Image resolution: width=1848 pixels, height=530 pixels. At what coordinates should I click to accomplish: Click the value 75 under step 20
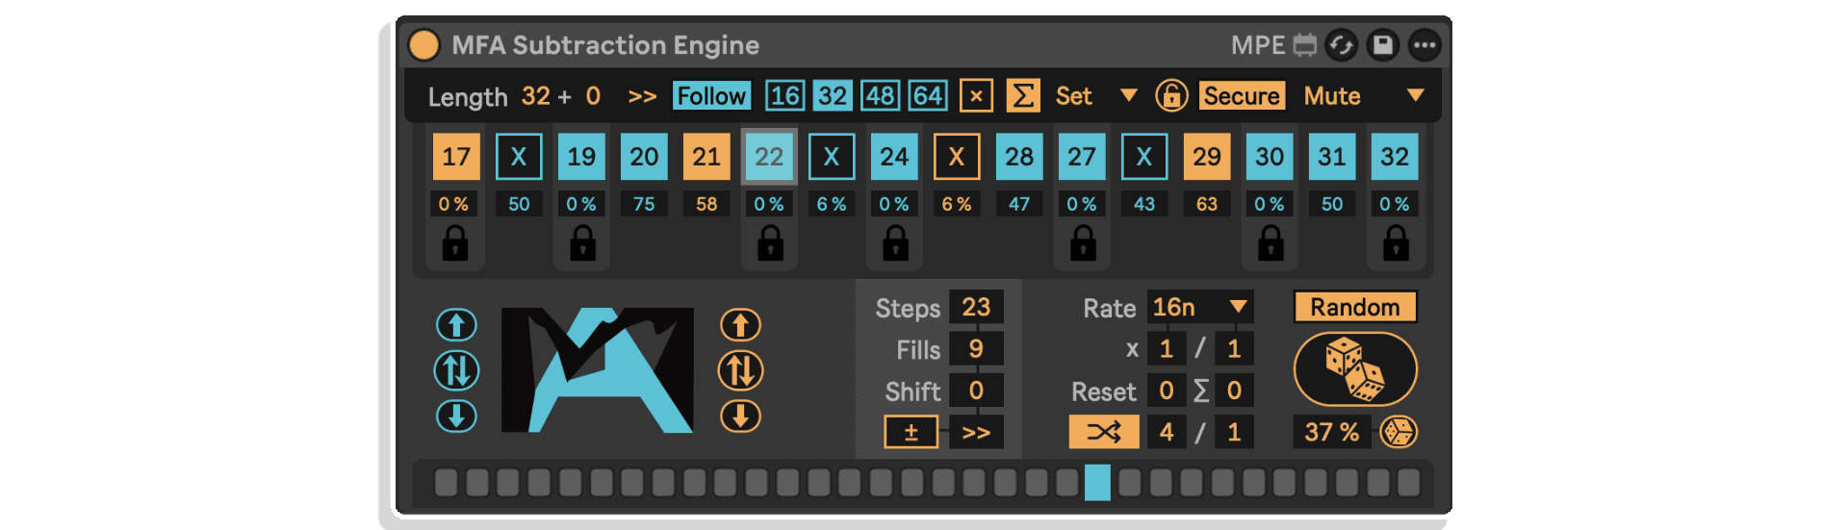[x=644, y=204]
